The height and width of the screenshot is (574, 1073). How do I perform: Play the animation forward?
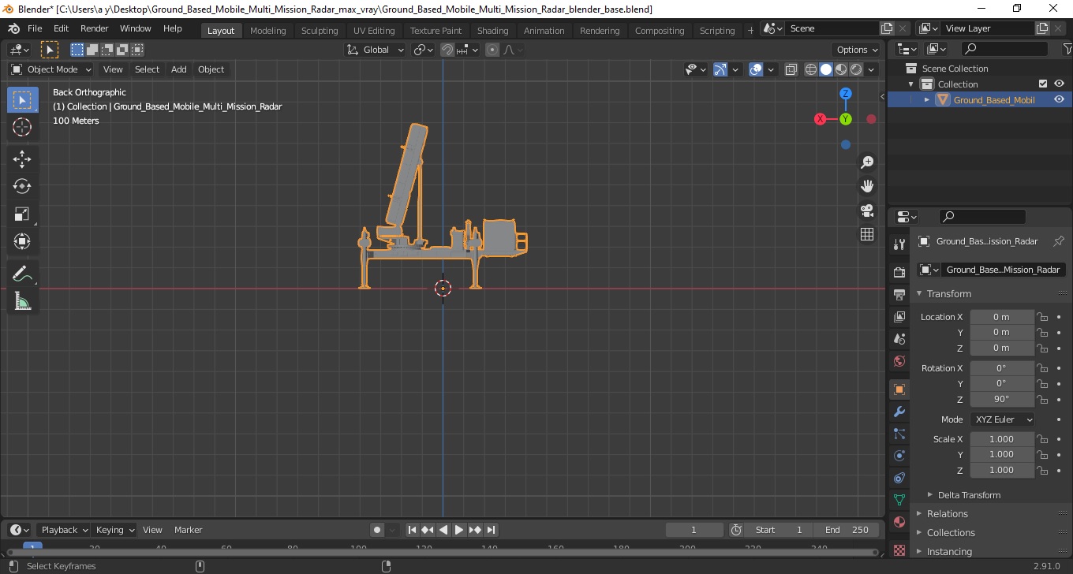click(459, 530)
